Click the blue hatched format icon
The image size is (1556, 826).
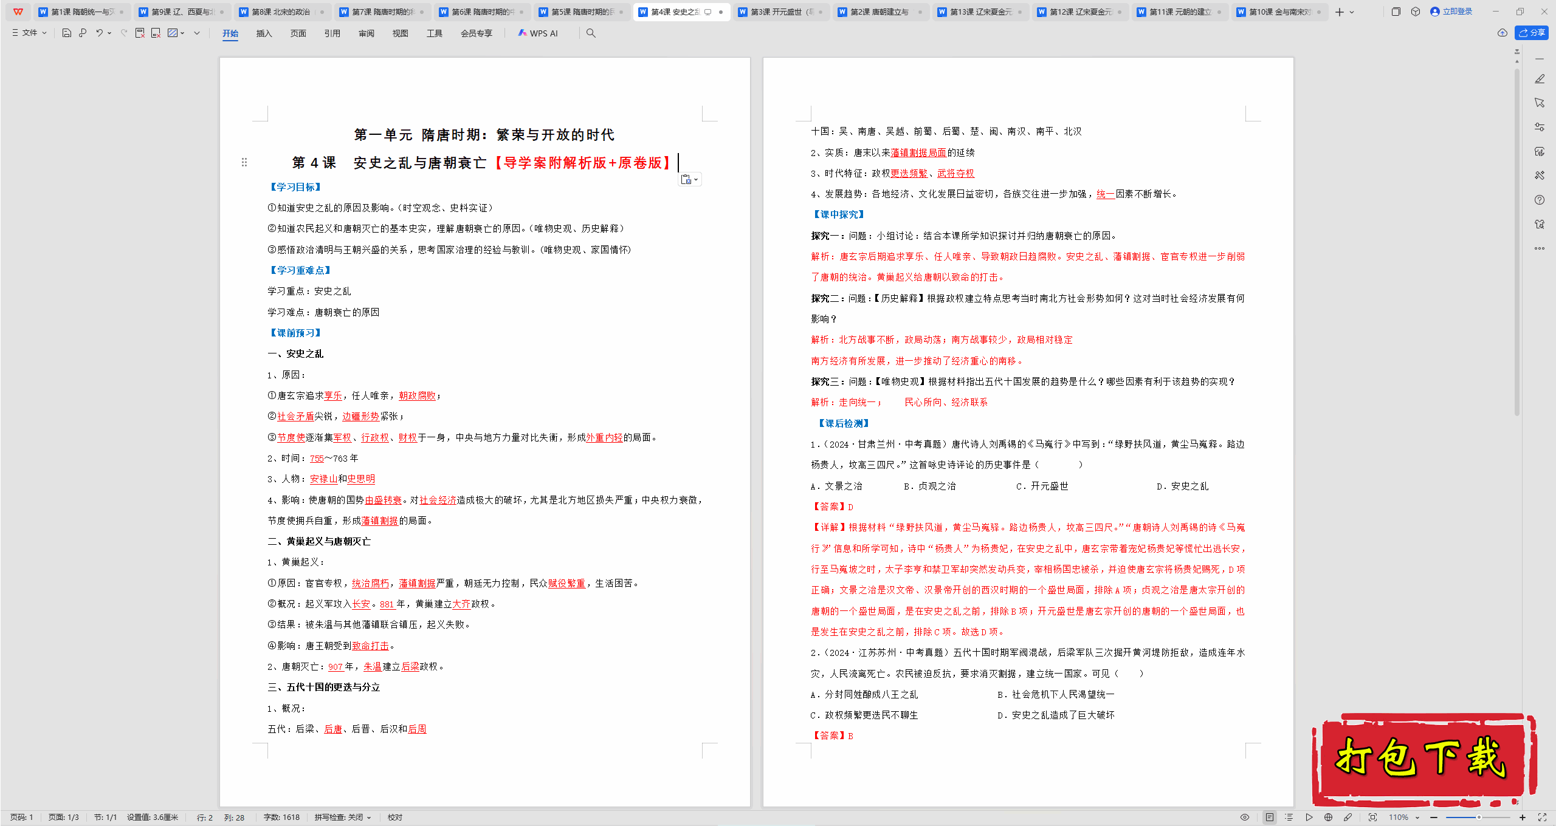click(x=173, y=33)
